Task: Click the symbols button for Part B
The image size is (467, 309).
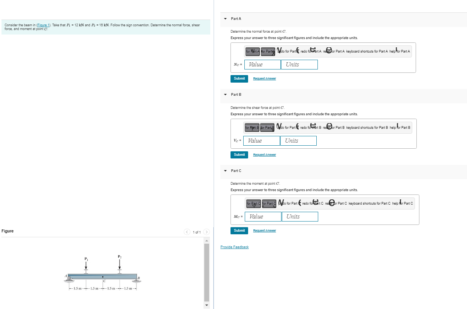Action: pyautogui.click(x=268, y=127)
